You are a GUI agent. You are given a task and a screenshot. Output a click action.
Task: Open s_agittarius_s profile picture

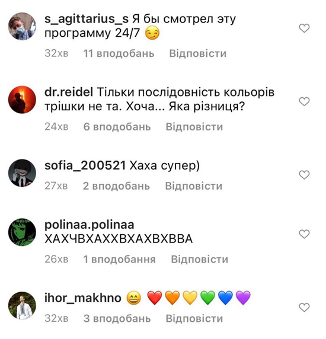(x=22, y=27)
